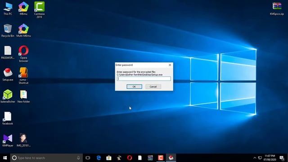
Task: Focus the password input field
Action: click(144, 79)
